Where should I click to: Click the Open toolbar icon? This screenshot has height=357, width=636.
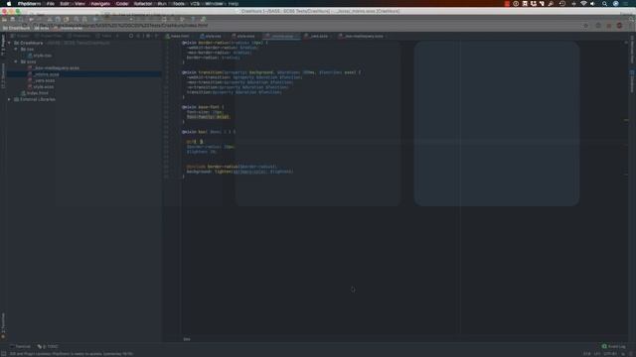pos(4,19)
